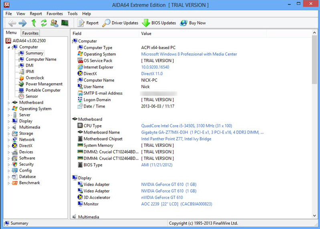Click the green monitor icon in toolbar
Viewport: 320px width, 229px height.
tap(64, 23)
